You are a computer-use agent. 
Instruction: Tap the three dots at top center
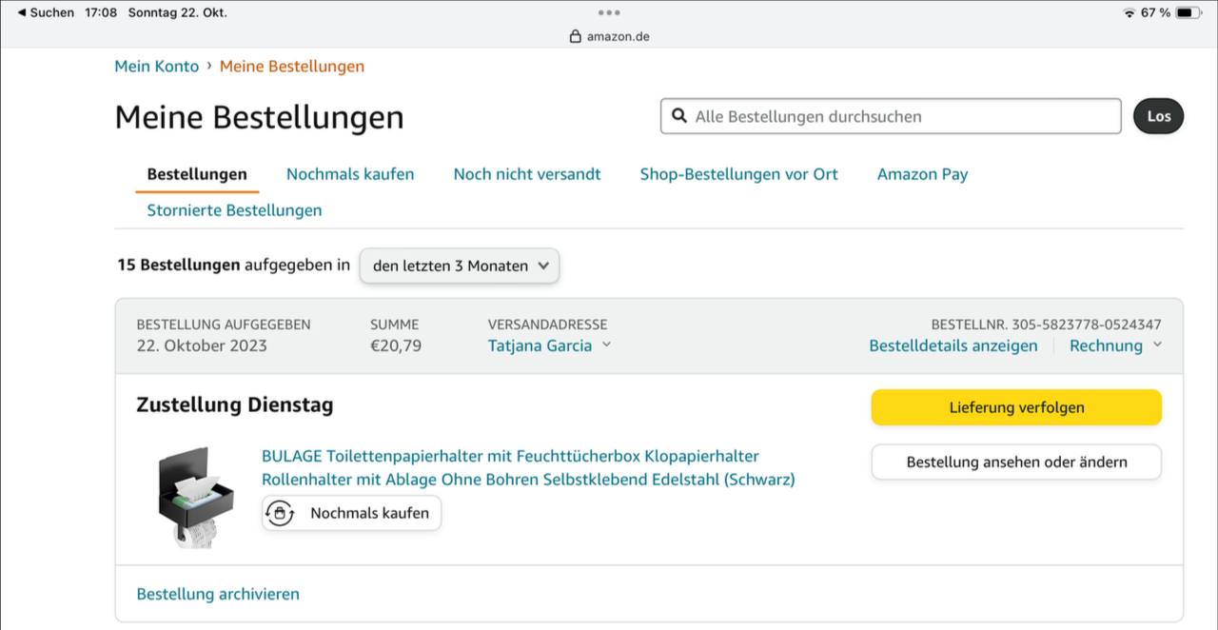(x=609, y=12)
